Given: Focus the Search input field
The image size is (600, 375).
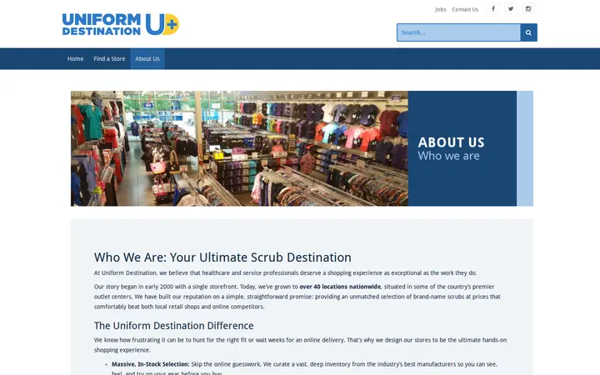Looking at the screenshot, I should pos(458,32).
